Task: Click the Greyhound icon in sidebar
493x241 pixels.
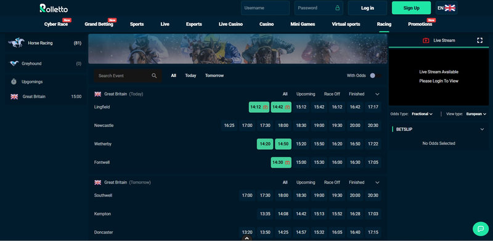Action: [x=14, y=63]
